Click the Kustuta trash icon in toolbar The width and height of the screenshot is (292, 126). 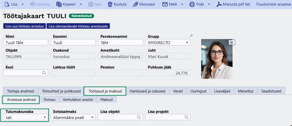110,4
